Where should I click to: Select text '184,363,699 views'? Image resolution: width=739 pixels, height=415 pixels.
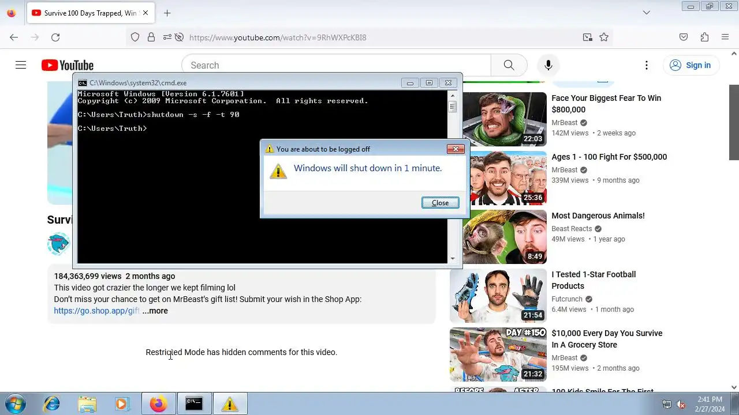tap(88, 276)
